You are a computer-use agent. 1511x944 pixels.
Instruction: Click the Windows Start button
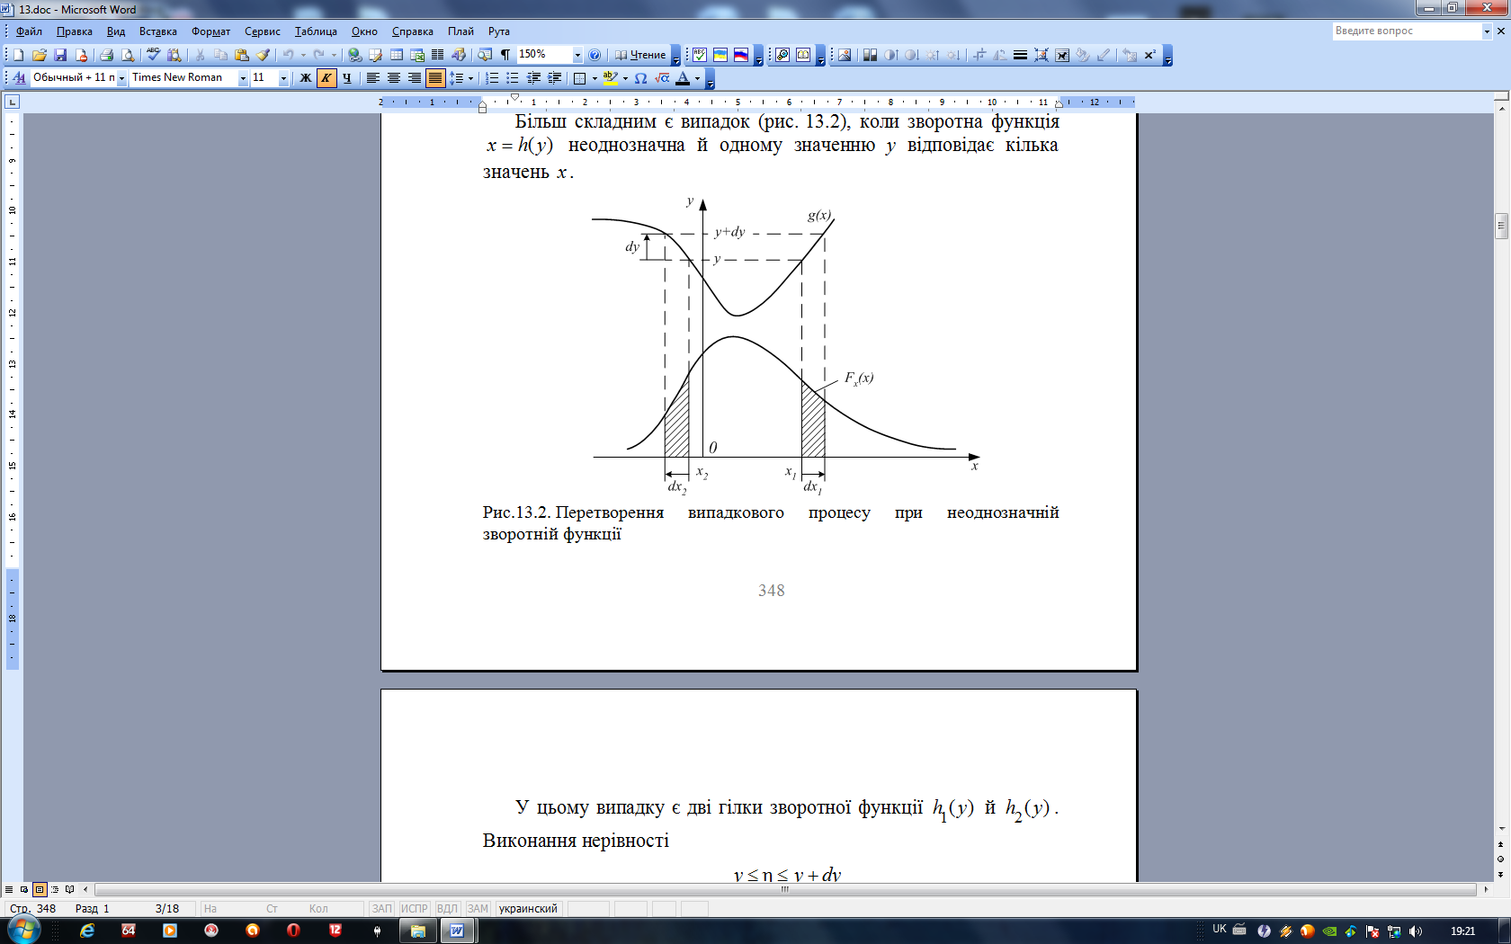click(x=23, y=930)
